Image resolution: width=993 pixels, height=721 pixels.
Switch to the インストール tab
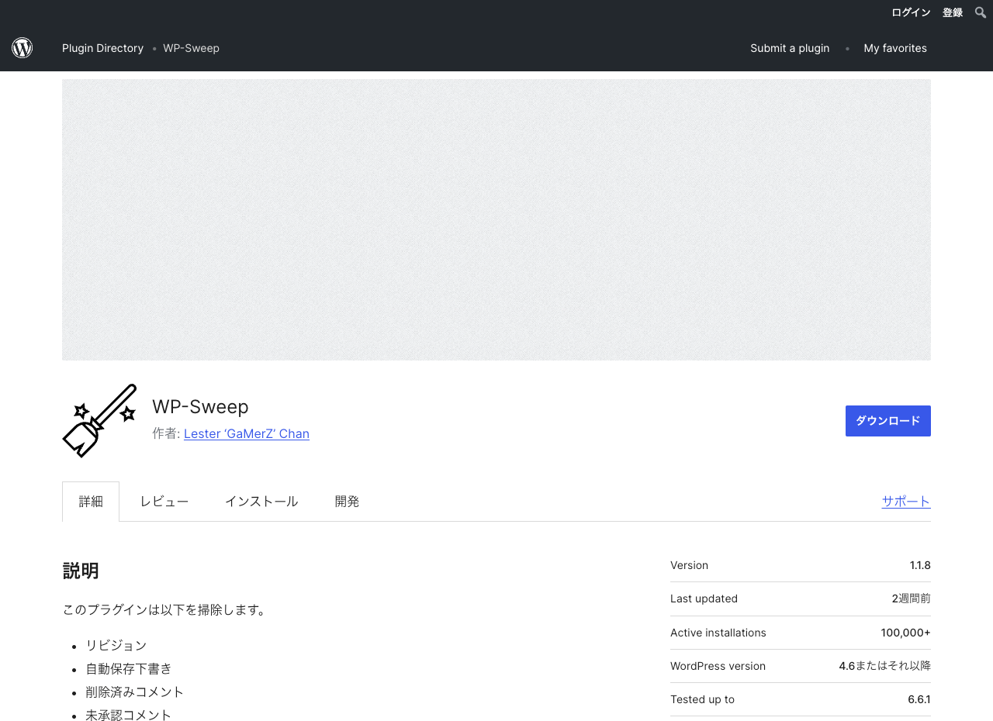point(261,502)
